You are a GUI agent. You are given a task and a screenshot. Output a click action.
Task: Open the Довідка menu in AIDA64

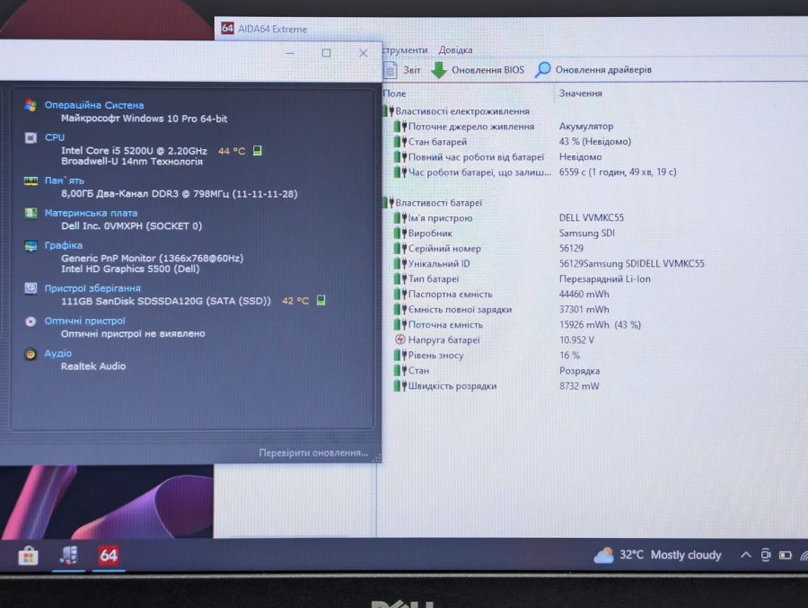pyautogui.click(x=455, y=50)
